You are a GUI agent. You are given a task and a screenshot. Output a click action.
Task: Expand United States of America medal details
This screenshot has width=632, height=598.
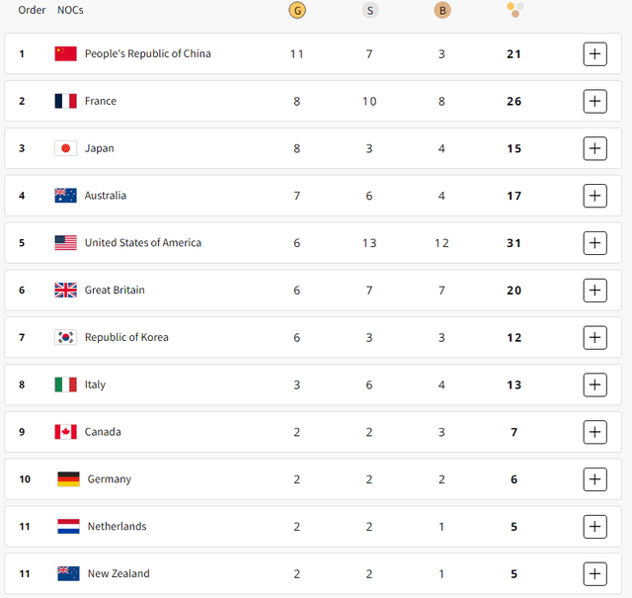pyautogui.click(x=594, y=243)
